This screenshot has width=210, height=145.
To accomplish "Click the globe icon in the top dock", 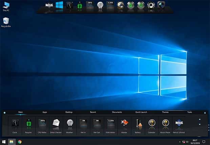I will (120, 5).
